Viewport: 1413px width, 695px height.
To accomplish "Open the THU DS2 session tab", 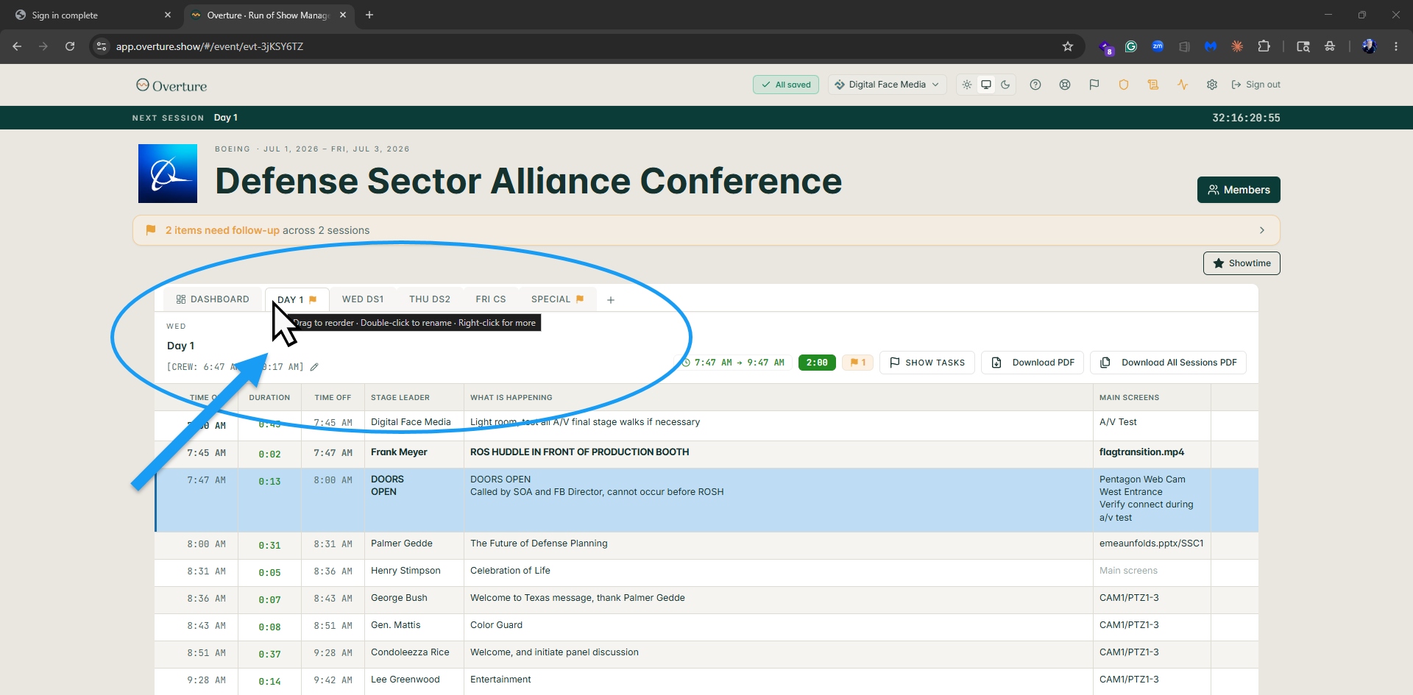I will (x=430, y=299).
